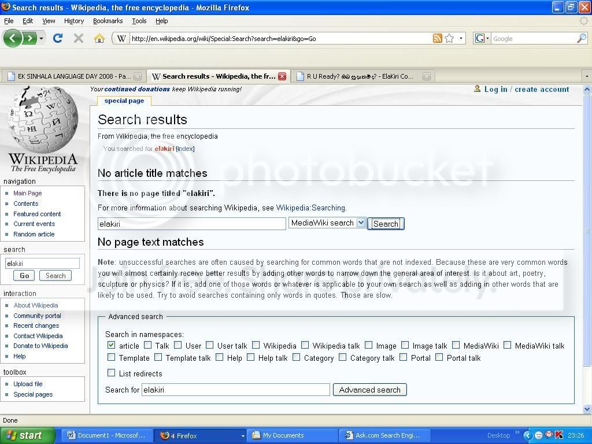This screenshot has width=592, height=444.
Task: Open the 4 Firefox taskbar group
Action: (x=200, y=435)
